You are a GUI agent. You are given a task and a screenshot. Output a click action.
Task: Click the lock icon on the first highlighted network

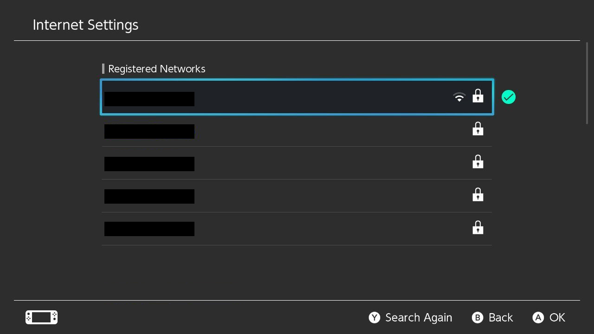point(478,96)
